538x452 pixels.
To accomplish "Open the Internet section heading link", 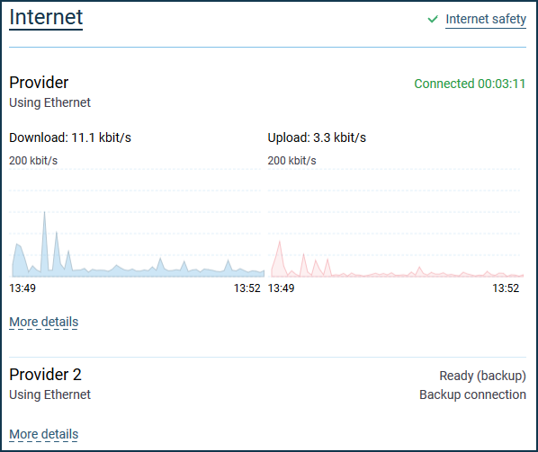I will [46, 17].
